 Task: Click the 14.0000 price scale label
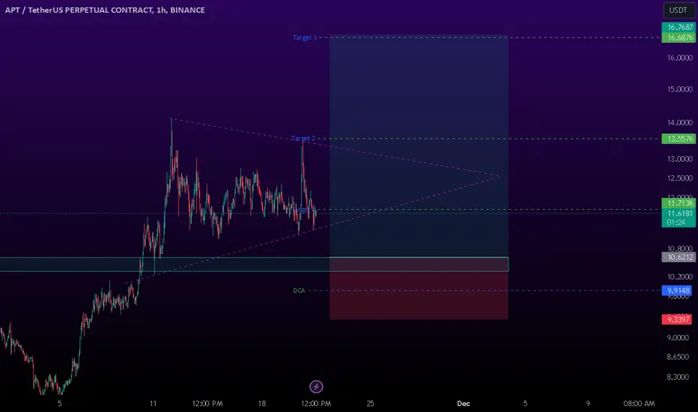(x=680, y=123)
